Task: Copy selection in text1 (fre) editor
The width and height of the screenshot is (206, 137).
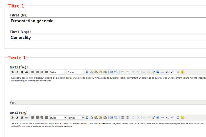Action: (92, 72)
